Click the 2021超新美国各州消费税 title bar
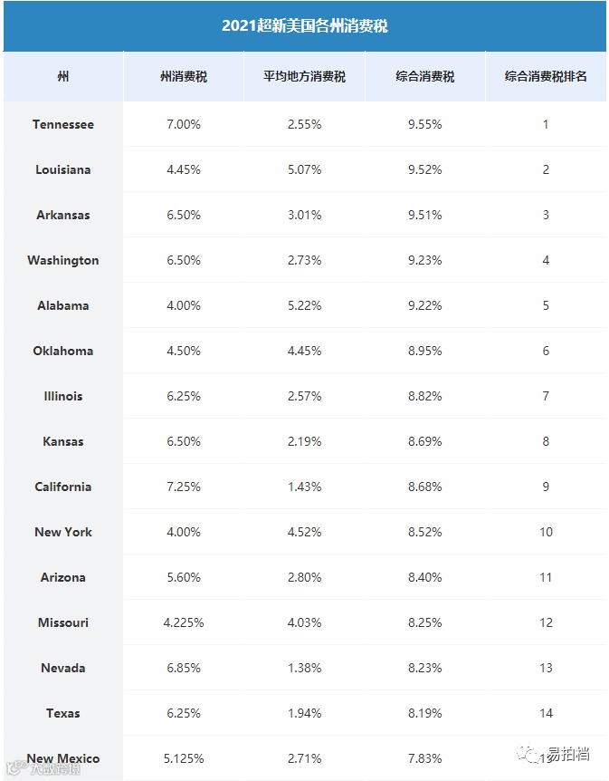 [304, 25]
